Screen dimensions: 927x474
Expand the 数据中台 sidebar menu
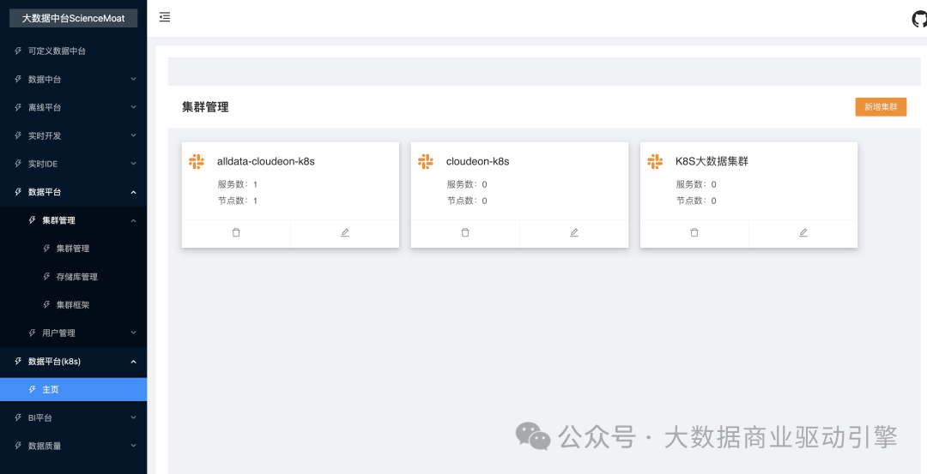[73, 79]
